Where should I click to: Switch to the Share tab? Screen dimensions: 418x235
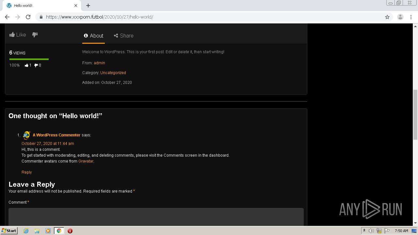123,36
